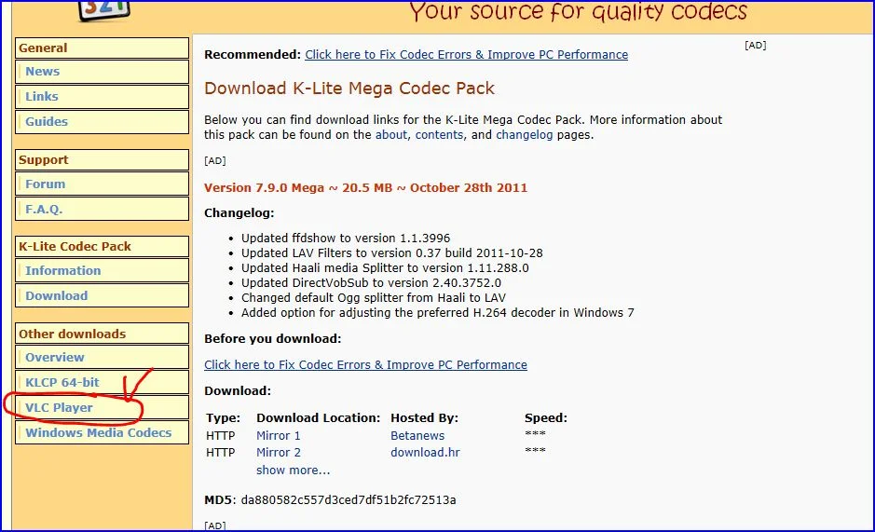Click the Recommended Fix Codec Errors link
This screenshot has width=875, height=532.
point(466,55)
